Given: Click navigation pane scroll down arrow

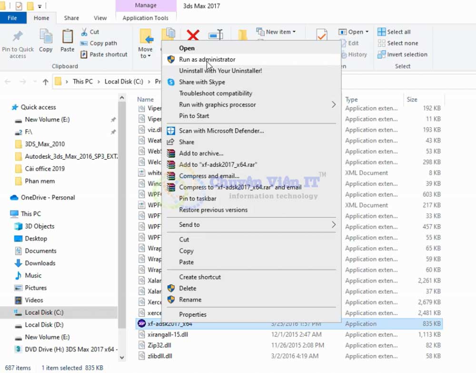Looking at the screenshot, I should pyautogui.click(x=122, y=357).
